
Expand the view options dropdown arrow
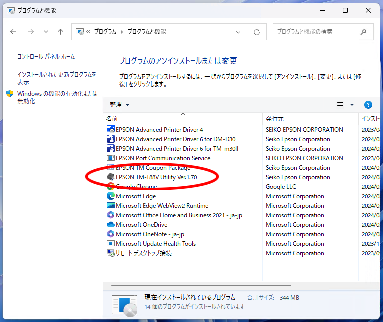(x=352, y=105)
